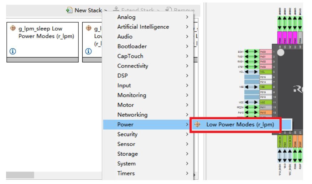Select green VSS pin box

(x=266, y=87)
